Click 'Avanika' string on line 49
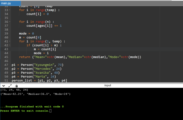 click(42, 73)
